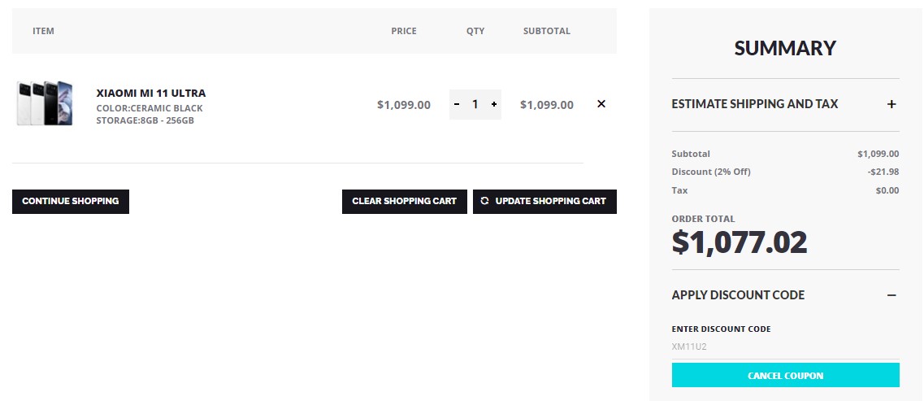Open the Xiaomi phone product thumbnail

[45, 103]
